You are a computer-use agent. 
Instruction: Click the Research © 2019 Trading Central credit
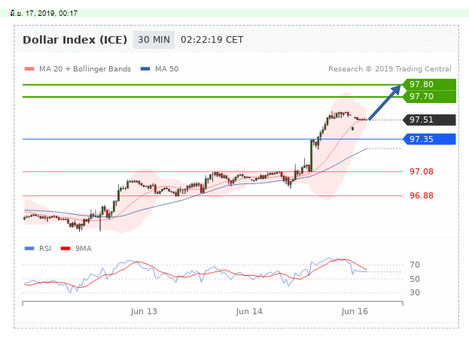pos(390,69)
